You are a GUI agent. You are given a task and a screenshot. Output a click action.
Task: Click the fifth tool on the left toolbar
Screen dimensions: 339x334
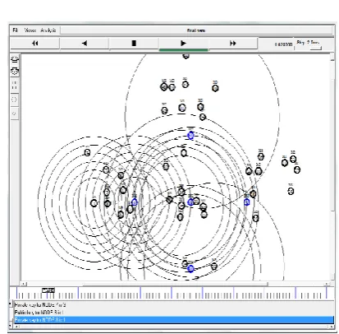[15, 114]
